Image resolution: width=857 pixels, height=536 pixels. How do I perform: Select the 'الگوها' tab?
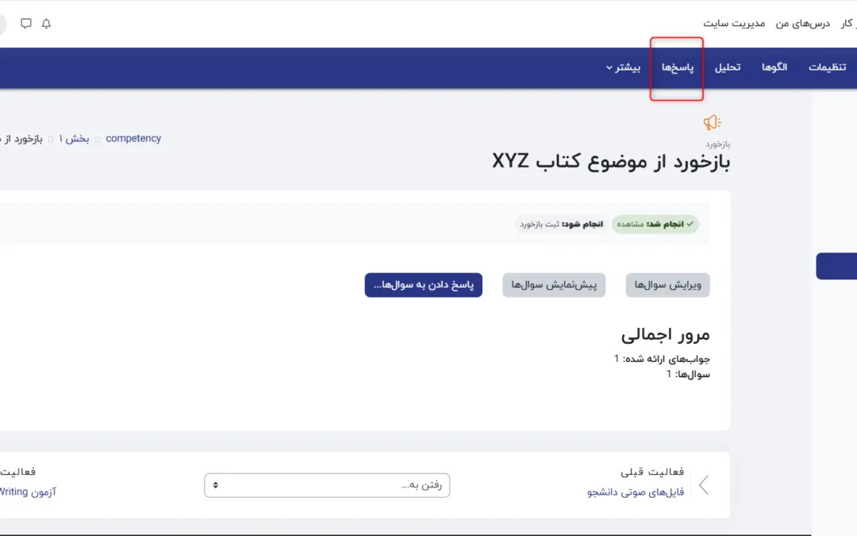coord(774,67)
